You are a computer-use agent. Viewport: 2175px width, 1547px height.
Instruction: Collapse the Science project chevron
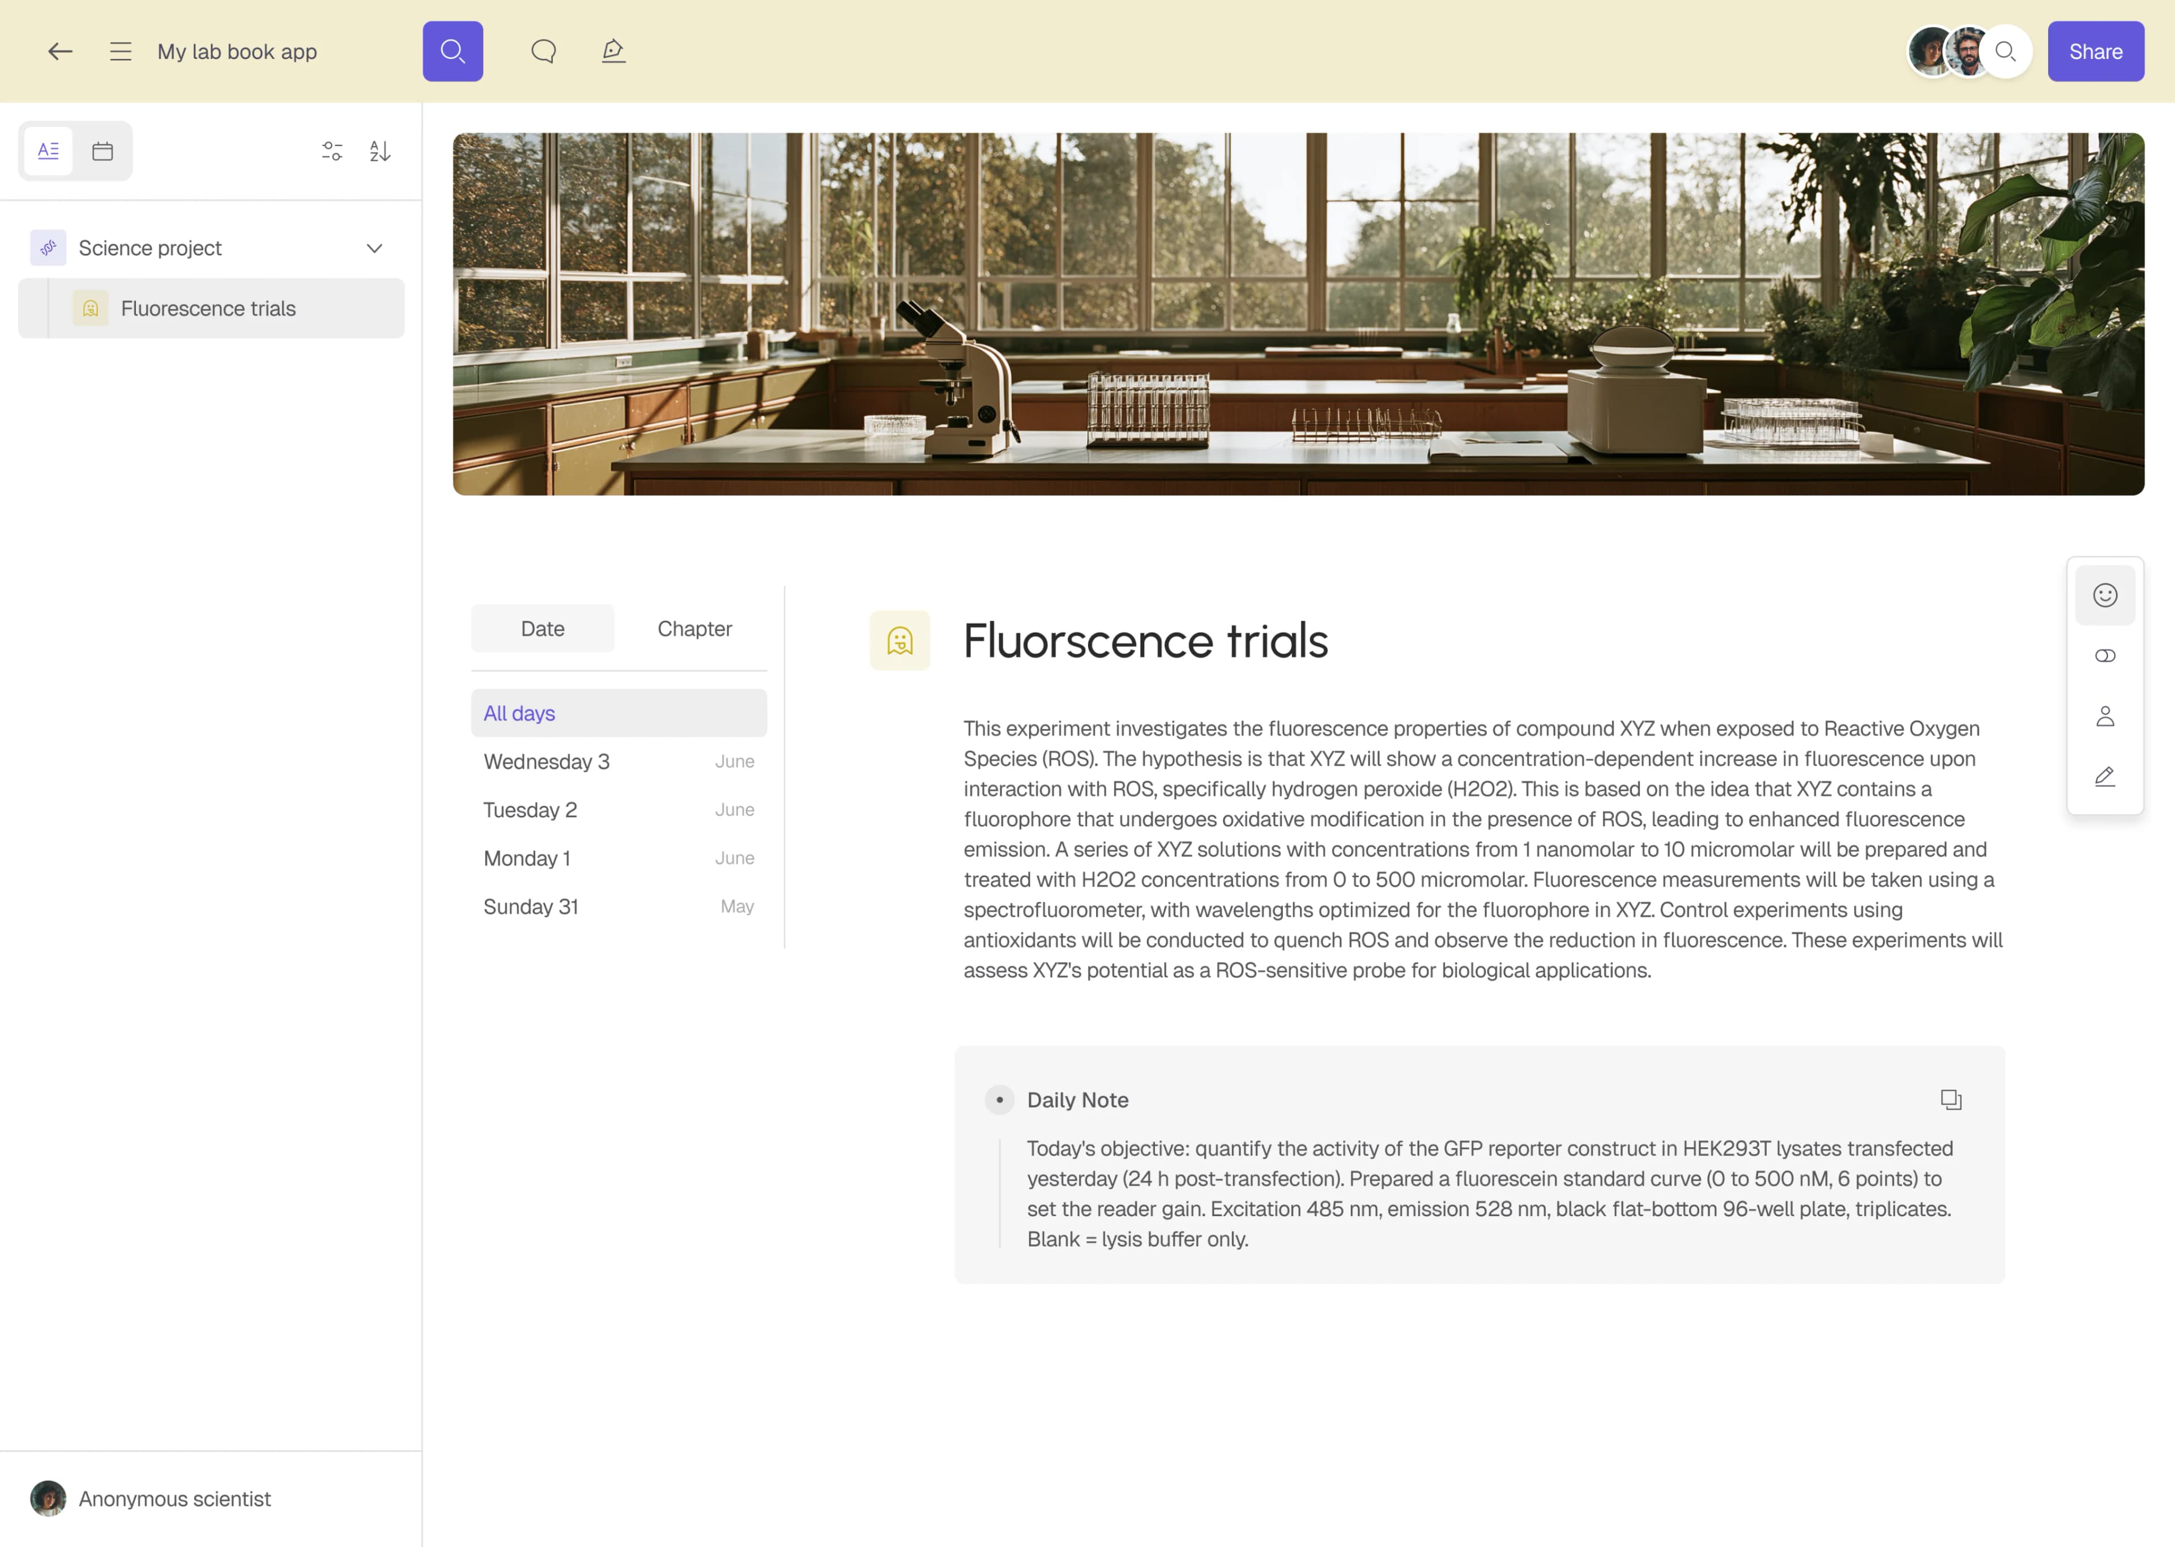tap(374, 248)
